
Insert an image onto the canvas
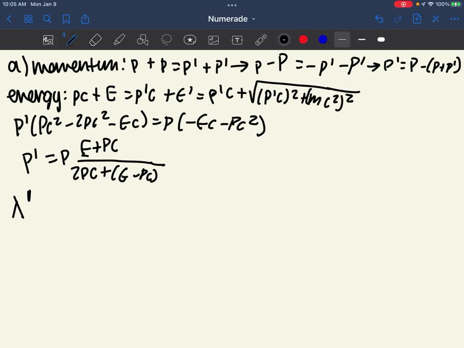(x=213, y=40)
